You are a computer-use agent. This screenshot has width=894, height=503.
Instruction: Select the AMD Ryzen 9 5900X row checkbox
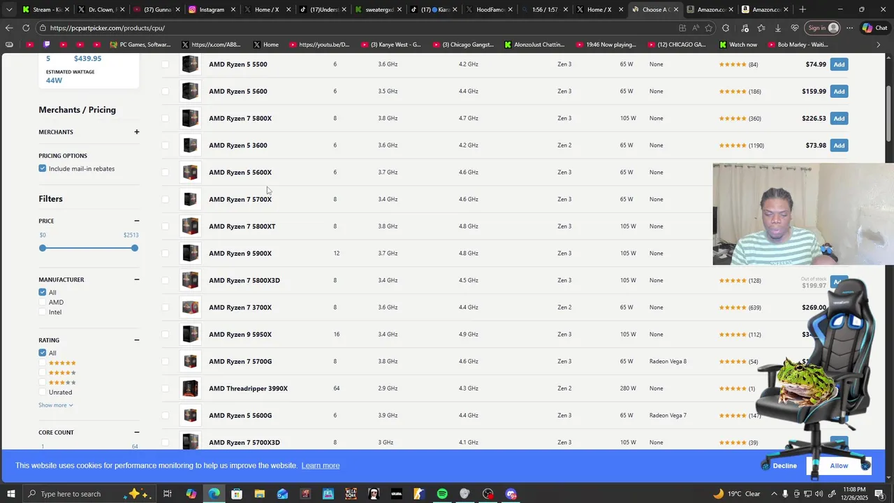165,254
